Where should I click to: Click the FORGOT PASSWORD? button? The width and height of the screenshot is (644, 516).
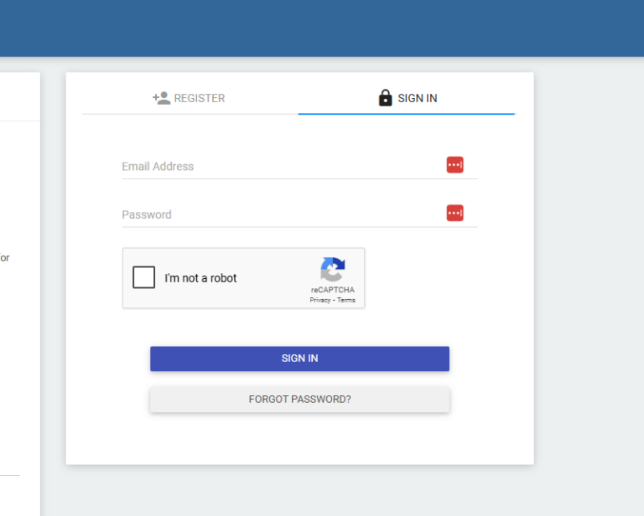[x=299, y=400]
